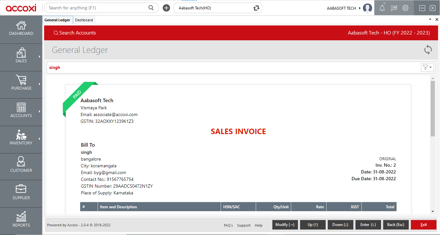Click the Down button
Screen dimensions: 440x235
(x=340, y=225)
